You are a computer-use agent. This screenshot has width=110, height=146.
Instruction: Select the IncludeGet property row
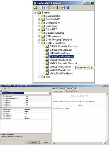point(26,100)
